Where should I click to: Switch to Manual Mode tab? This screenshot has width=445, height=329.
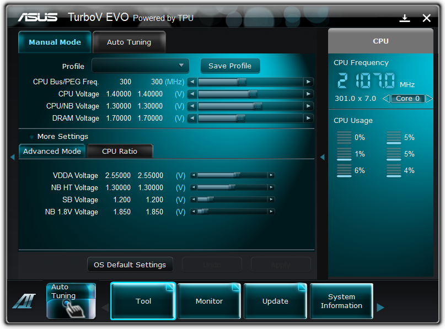coord(55,42)
